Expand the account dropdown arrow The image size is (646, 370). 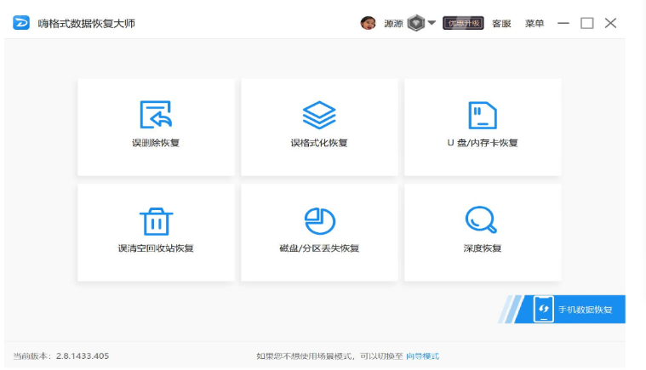tap(432, 23)
